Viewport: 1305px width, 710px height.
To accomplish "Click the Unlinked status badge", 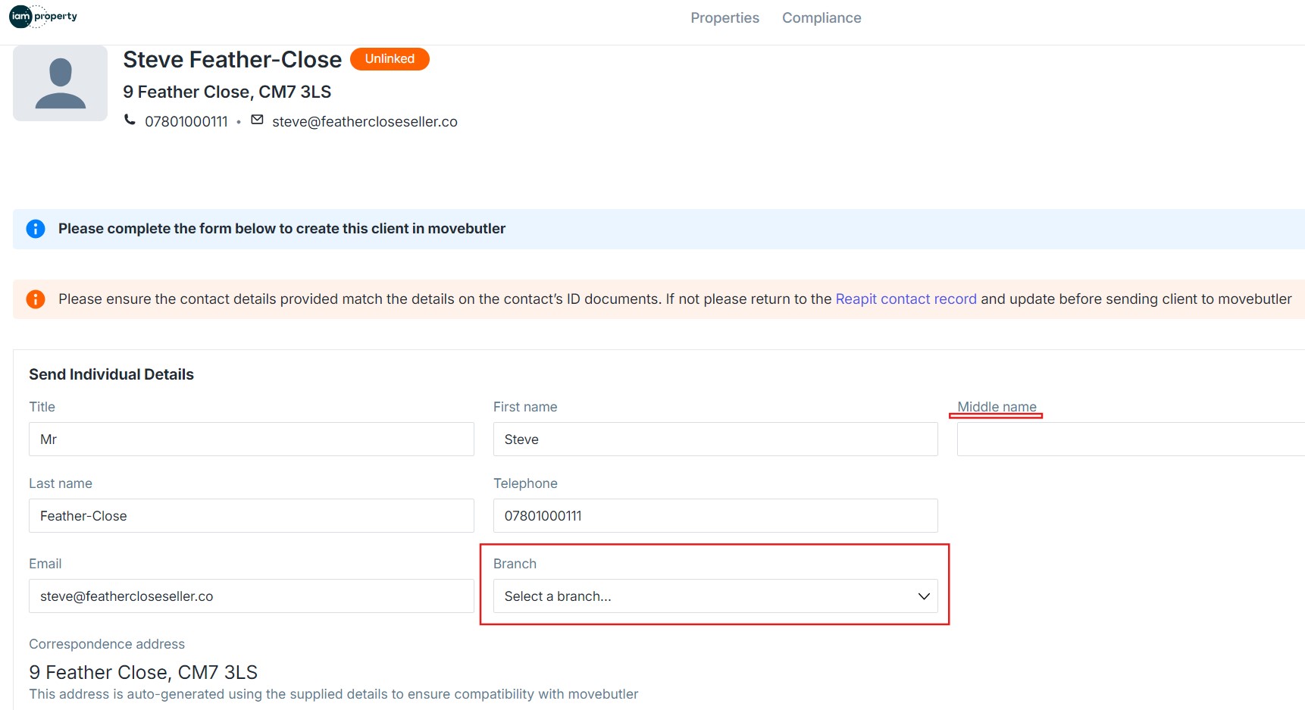I will [390, 59].
